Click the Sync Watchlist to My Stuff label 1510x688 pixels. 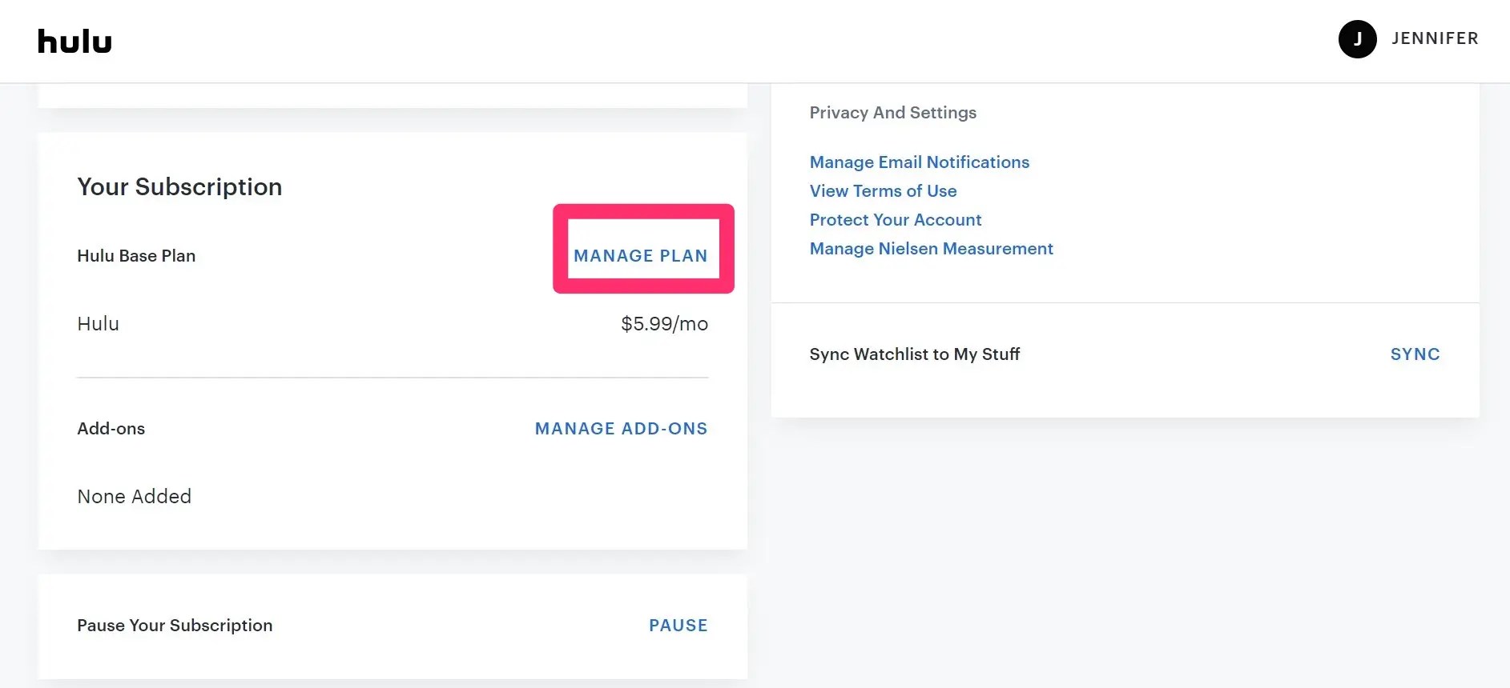914,354
